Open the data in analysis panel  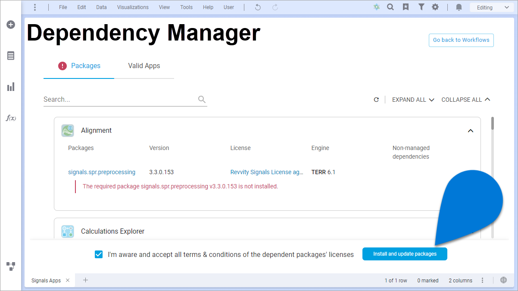(x=11, y=56)
